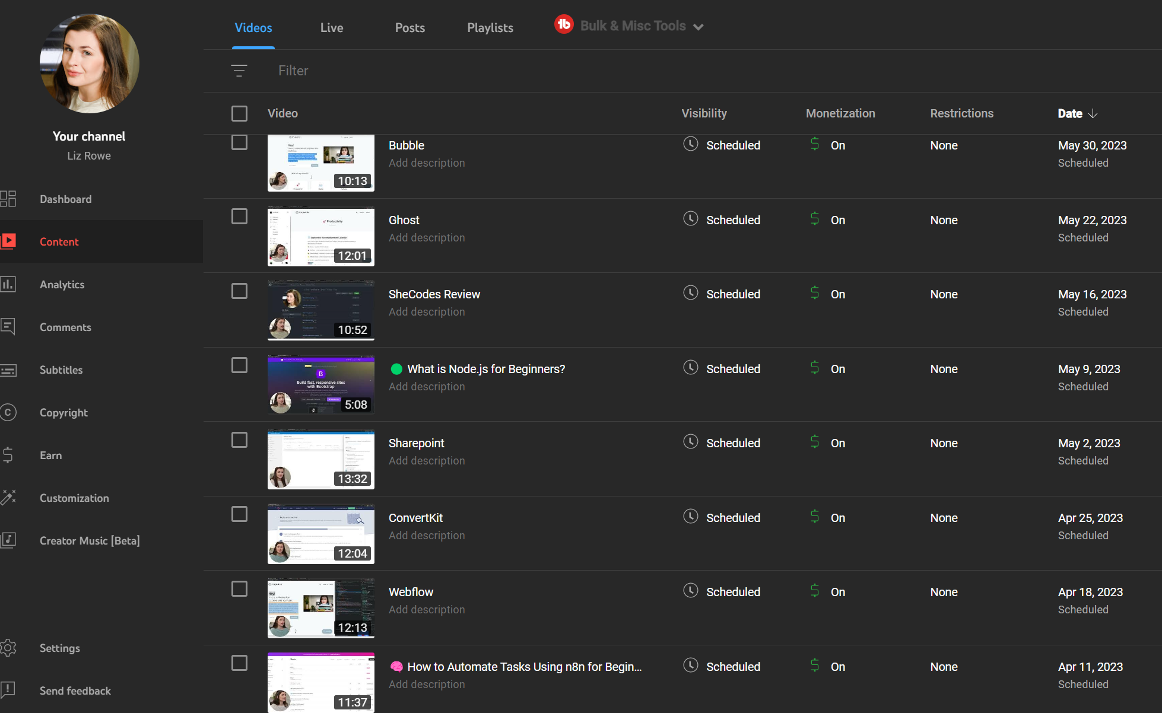Click the monetization dollar icon for Ghost
The width and height of the screenshot is (1162, 713).
tap(815, 219)
